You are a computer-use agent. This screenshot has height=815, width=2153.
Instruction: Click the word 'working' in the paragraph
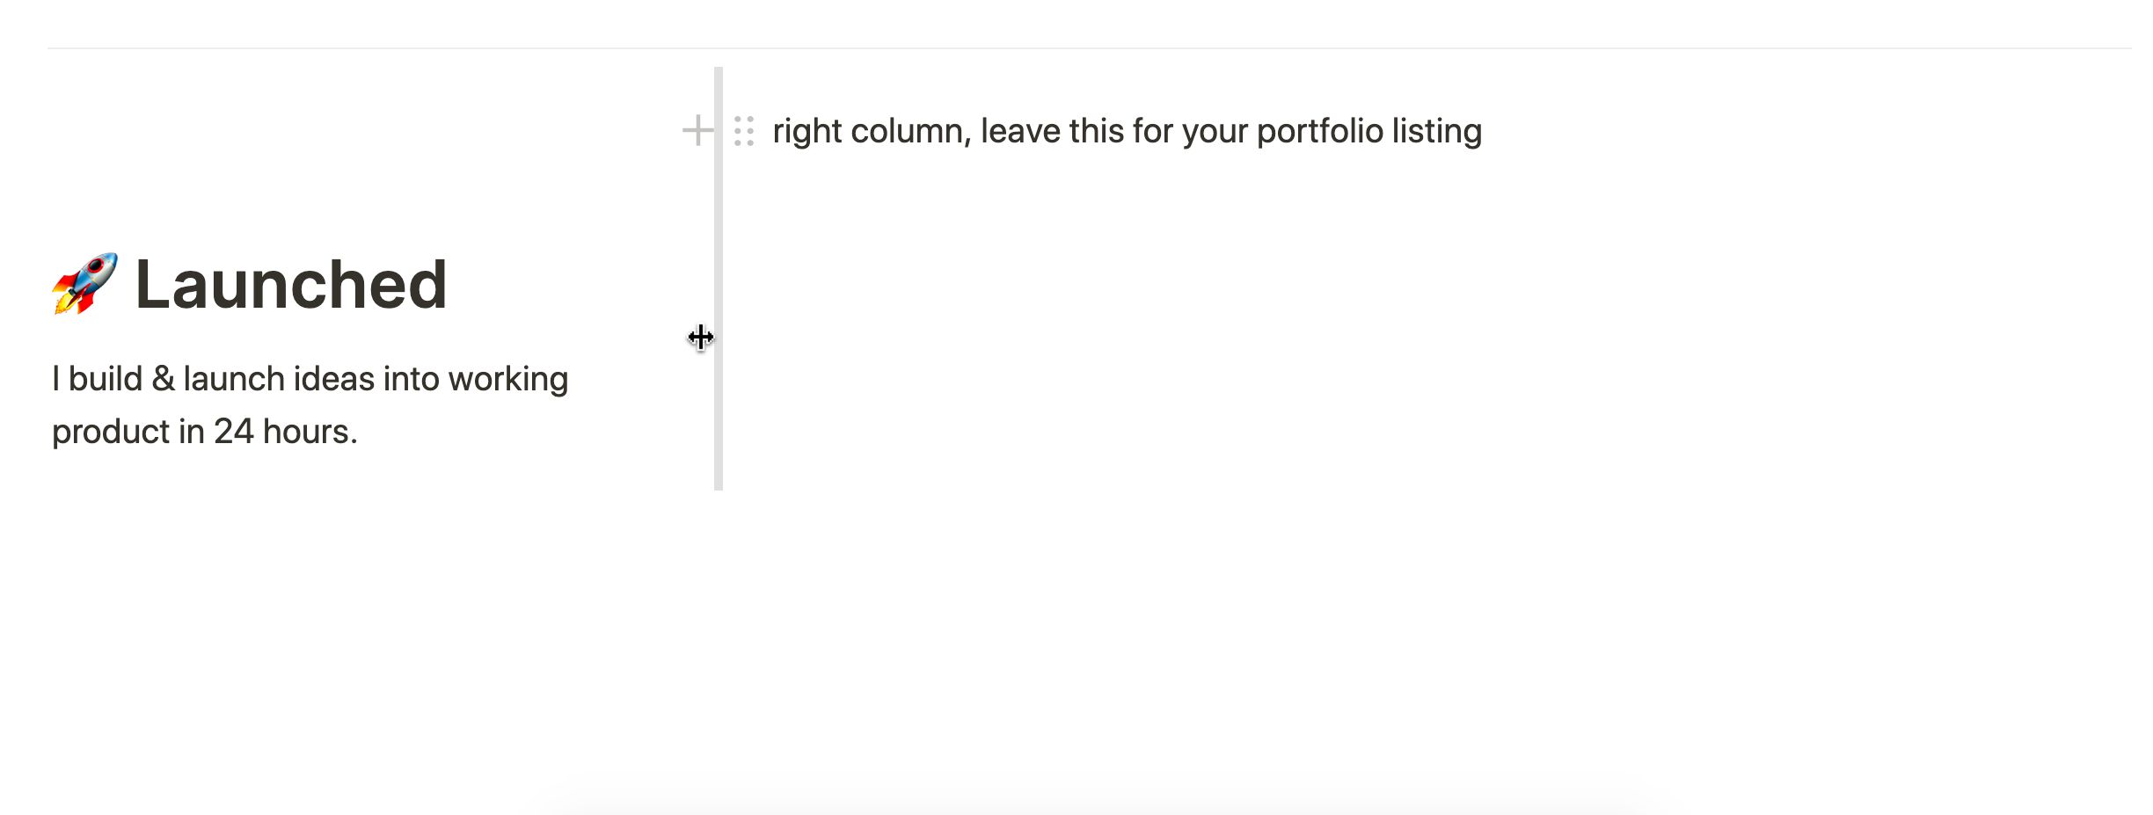[508, 379]
